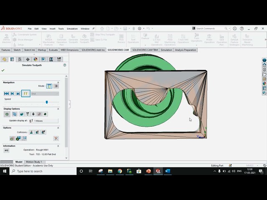
Task: Open Options gear icon in top toolbar
Action: pos(139,29)
